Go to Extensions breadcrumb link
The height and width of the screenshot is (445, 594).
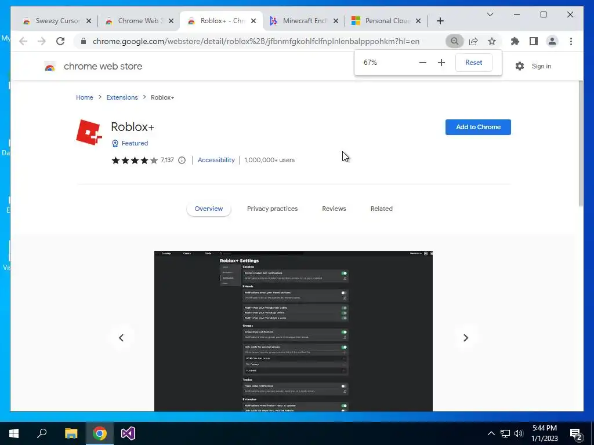(122, 97)
